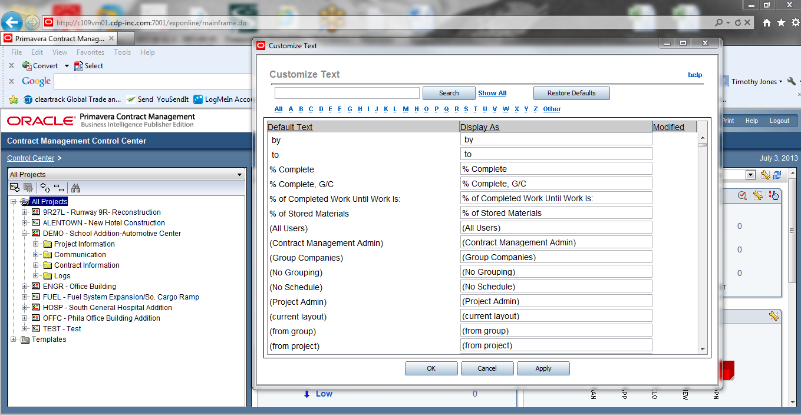This screenshot has height=416, width=801.
Task: Click the 9R27L project icon in tree
Action: tap(36, 212)
